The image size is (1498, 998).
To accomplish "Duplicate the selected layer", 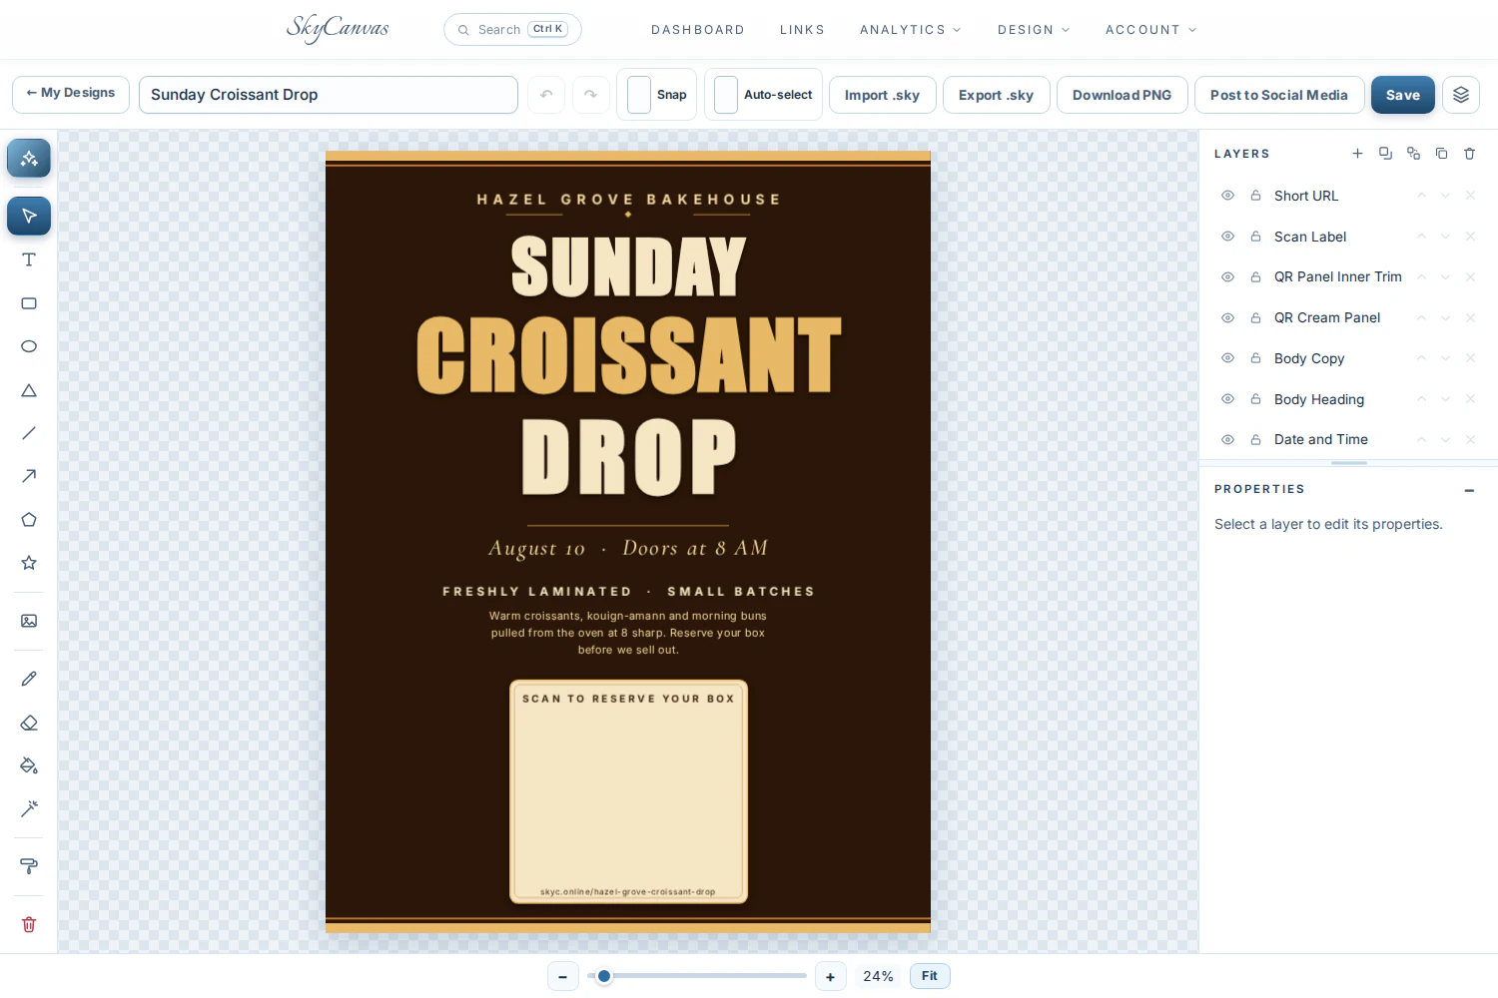I will pos(1441,154).
